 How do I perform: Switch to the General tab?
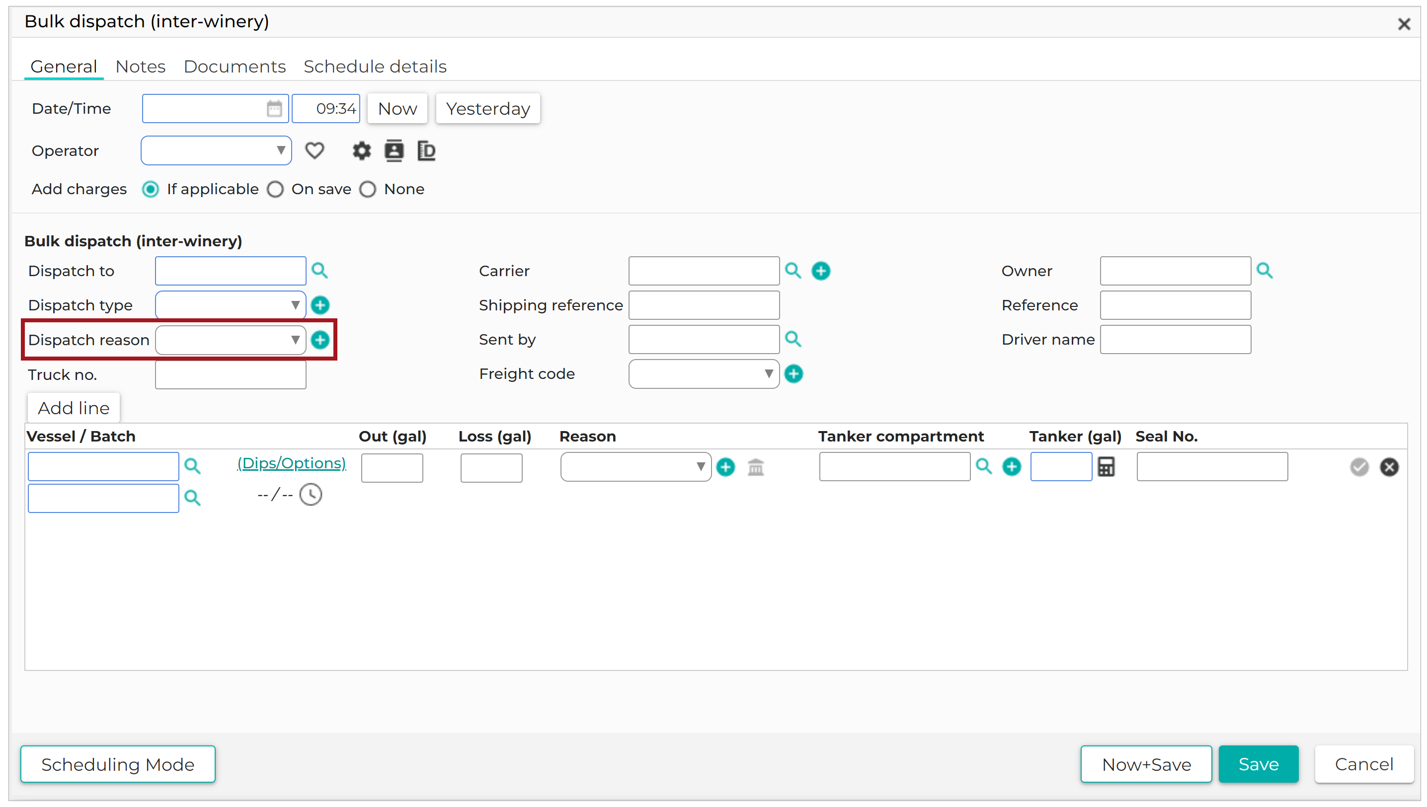[x=64, y=67]
